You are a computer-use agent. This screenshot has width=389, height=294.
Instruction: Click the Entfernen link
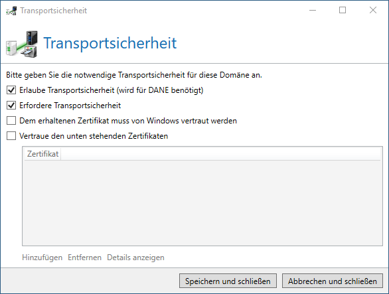(84, 257)
